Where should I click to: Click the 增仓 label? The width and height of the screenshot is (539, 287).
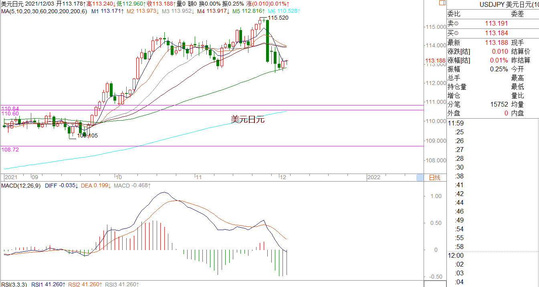[x=454, y=95]
